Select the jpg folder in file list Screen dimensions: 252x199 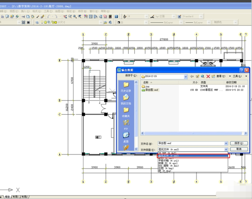click(x=146, y=86)
